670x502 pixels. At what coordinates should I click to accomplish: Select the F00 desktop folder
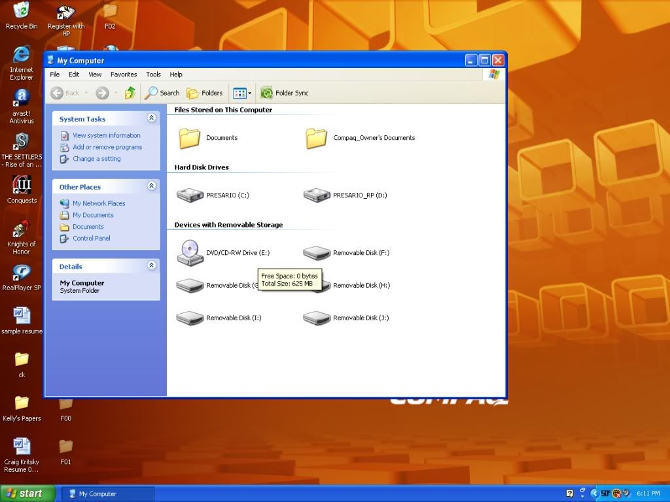click(x=65, y=410)
